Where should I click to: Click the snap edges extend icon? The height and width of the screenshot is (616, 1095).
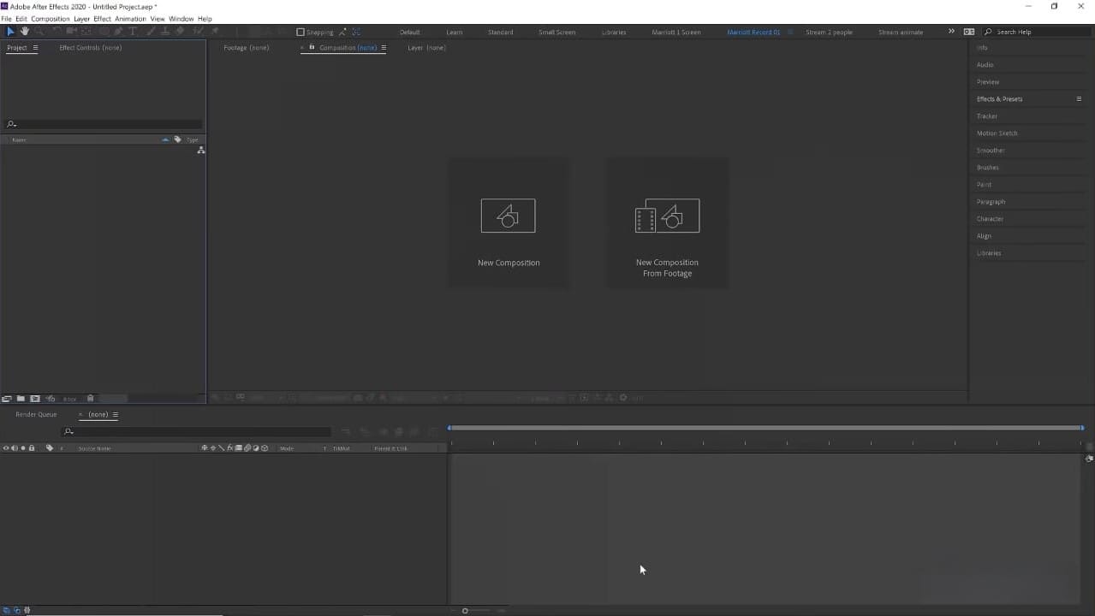[x=356, y=32]
